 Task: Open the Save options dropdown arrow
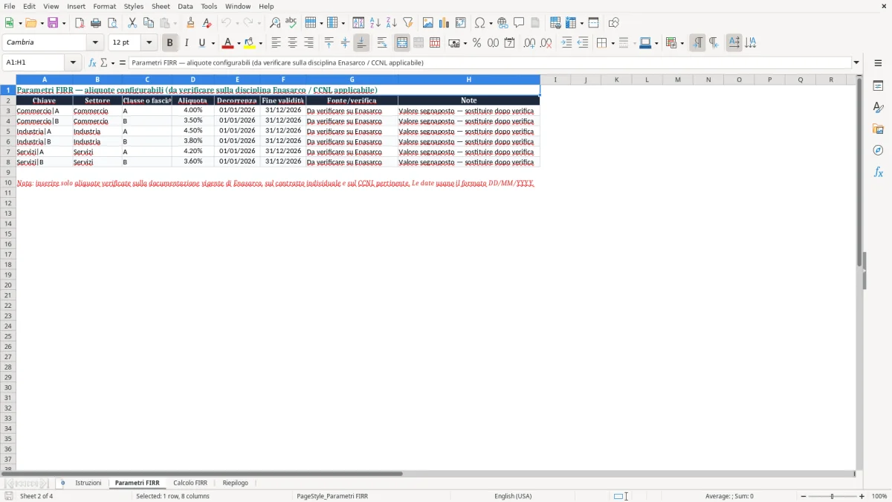coord(64,23)
